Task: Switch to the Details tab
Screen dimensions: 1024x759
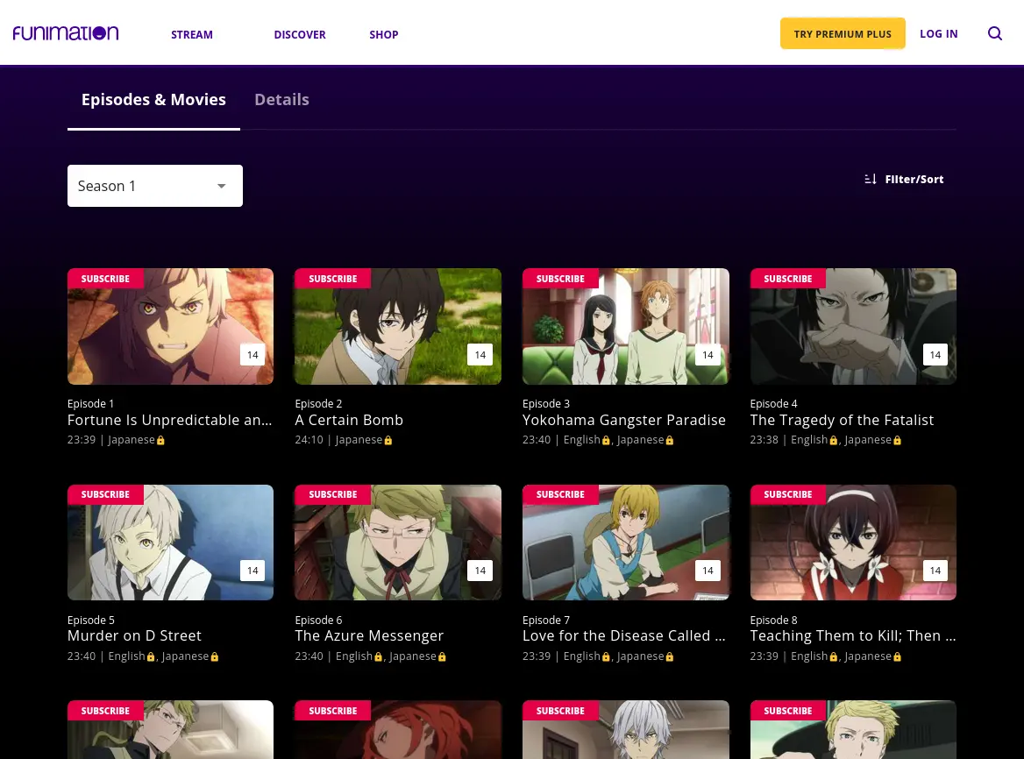Action: (x=281, y=100)
